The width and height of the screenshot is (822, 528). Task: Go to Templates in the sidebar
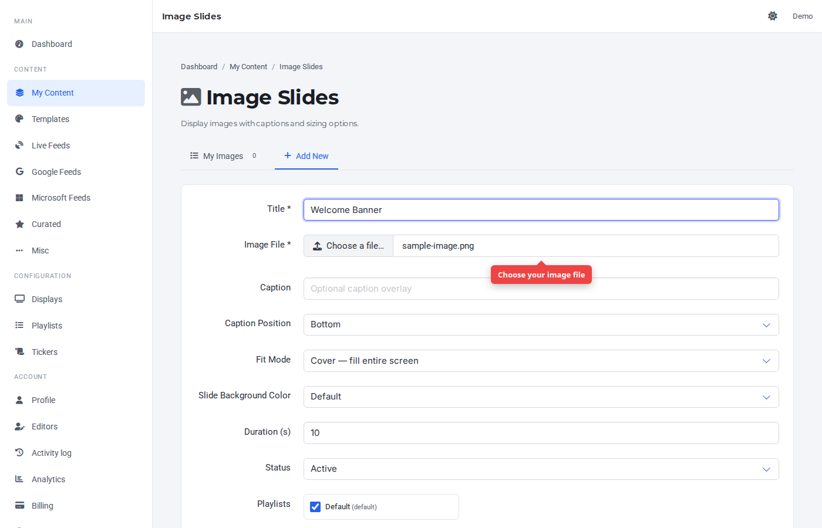(x=76, y=119)
